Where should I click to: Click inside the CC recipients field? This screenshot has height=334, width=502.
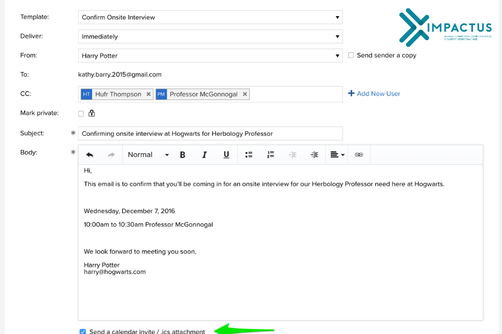click(x=210, y=94)
